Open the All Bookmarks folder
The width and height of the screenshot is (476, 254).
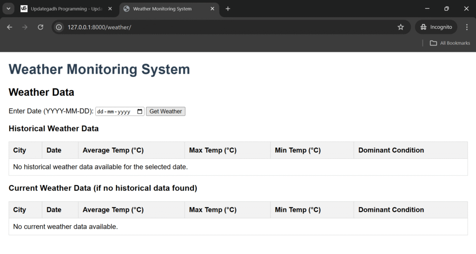[x=450, y=43]
